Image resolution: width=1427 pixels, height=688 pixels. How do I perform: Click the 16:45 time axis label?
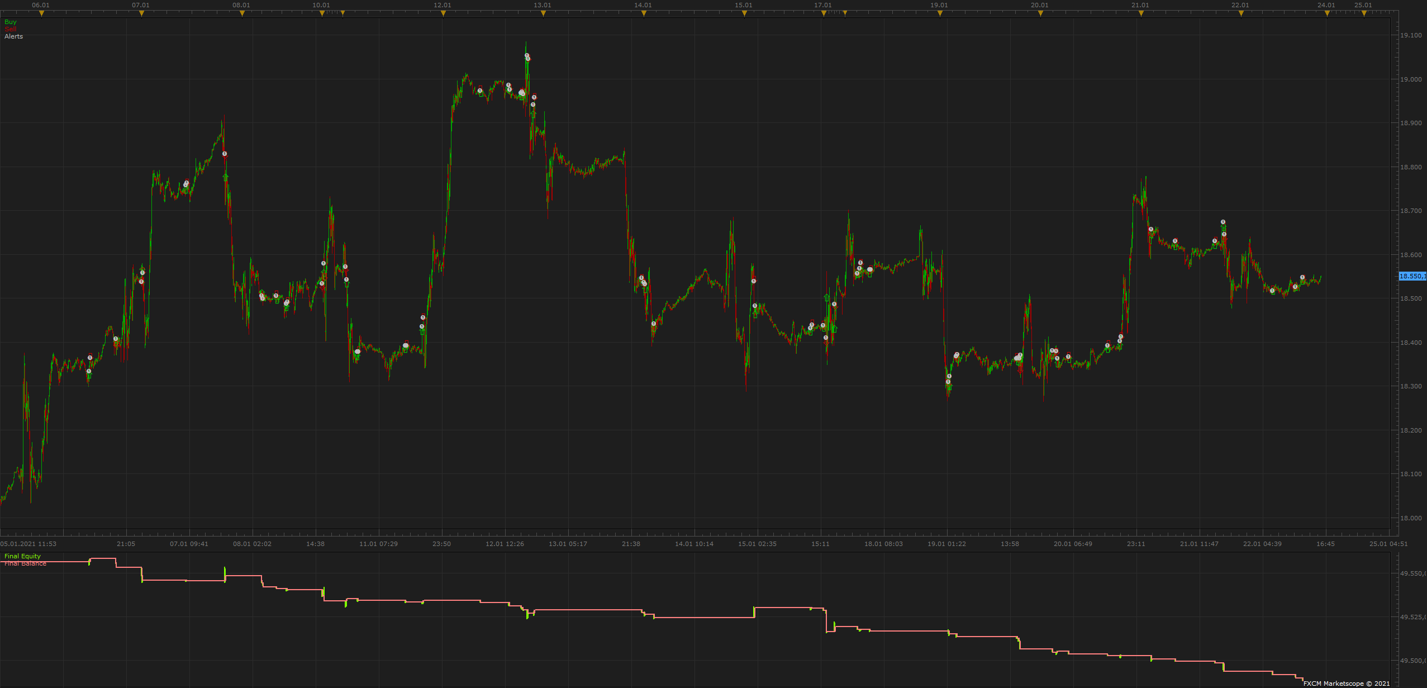(x=1325, y=544)
